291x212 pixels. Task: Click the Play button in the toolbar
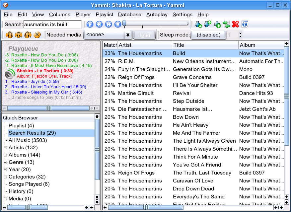pyautogui.click(x=90, y=24)
